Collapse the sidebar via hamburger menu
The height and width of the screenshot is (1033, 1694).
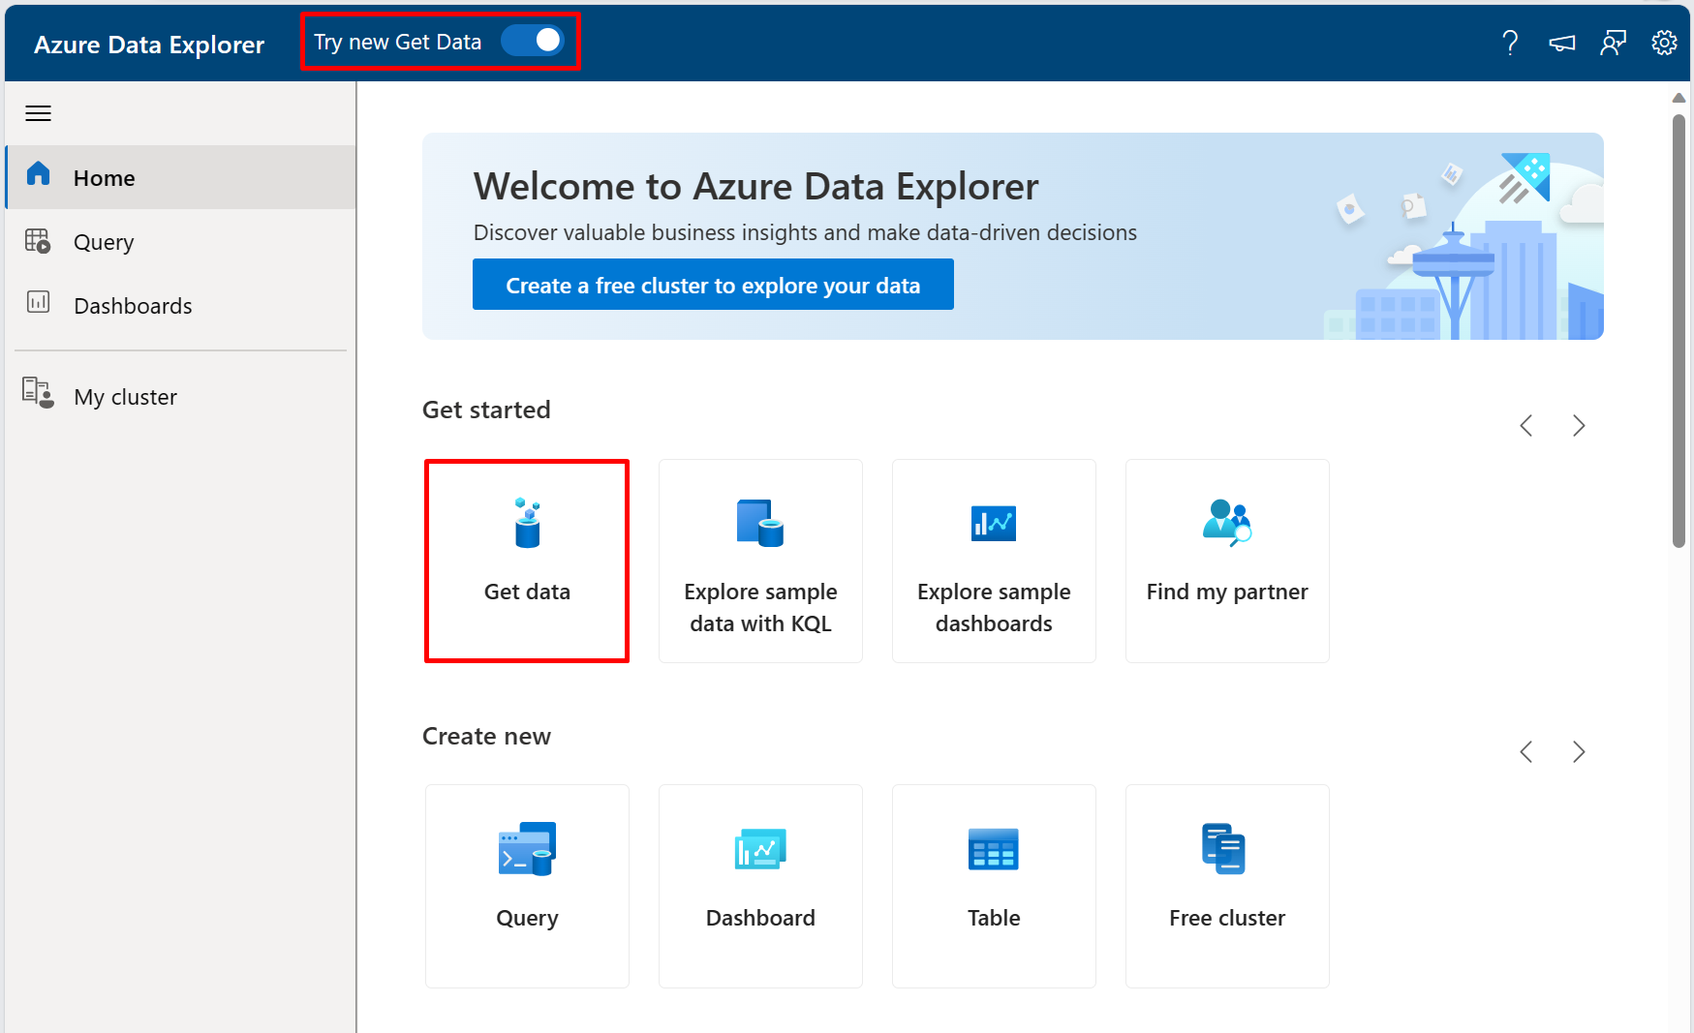(x=39, y=113)
